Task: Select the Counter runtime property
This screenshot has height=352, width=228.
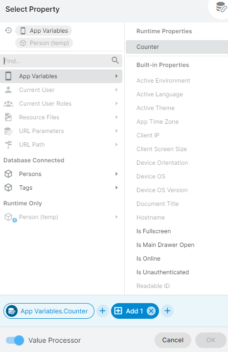Action: [177, 47]
